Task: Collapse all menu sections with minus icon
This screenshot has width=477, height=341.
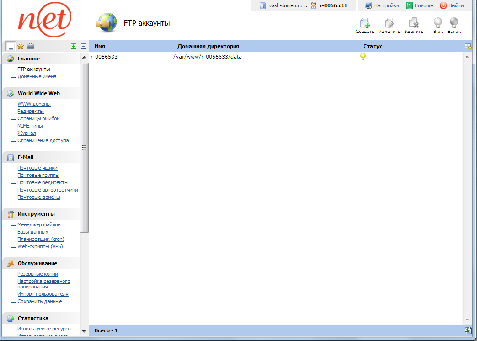Action: tap(84, 46)
